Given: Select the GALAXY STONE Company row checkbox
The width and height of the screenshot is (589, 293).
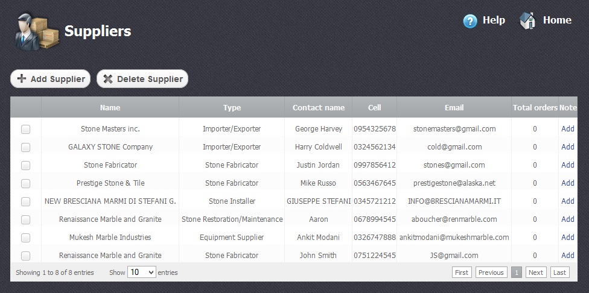Looking at the screenshot, I should tap(25, 147).
